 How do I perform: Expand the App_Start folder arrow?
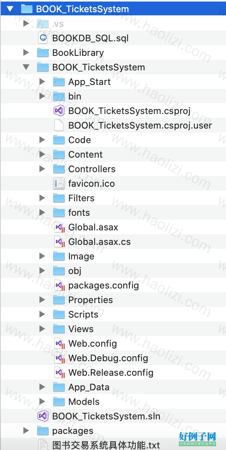[42, 82]
